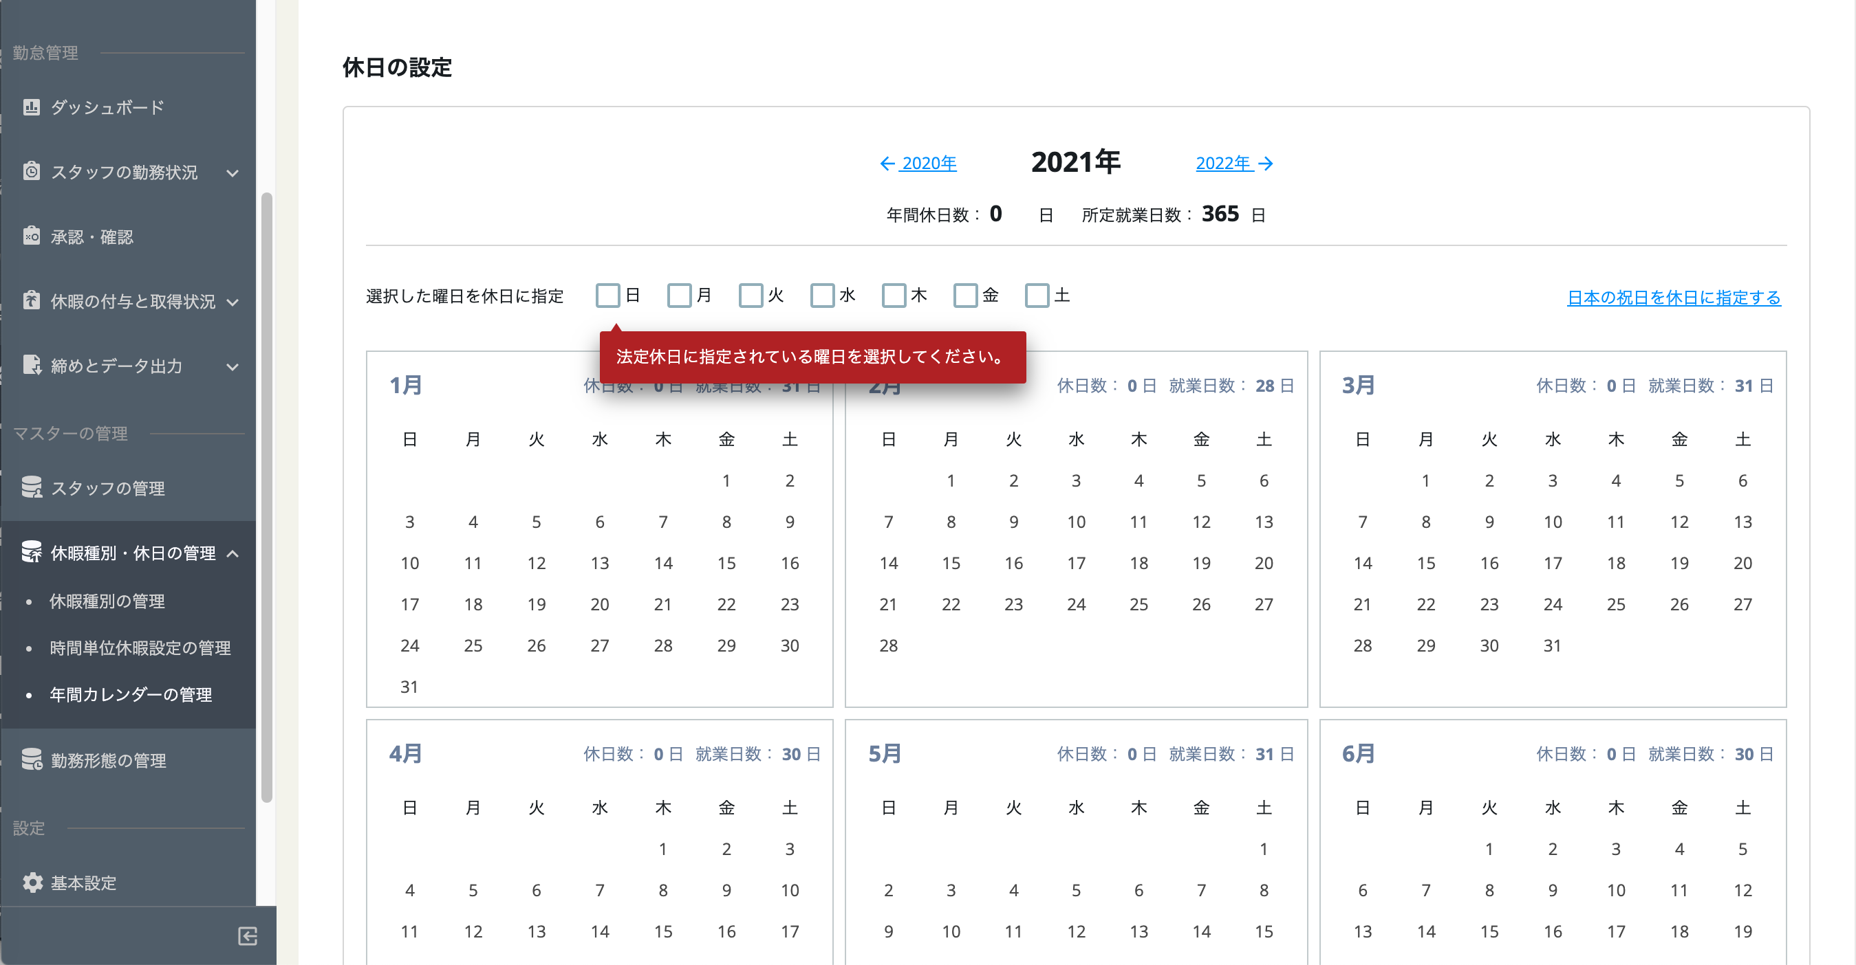The width and height of the screenshot is (1856, 965).
Task: Open the スタッフの管理 menu item
Action: [x=128, y=488]
